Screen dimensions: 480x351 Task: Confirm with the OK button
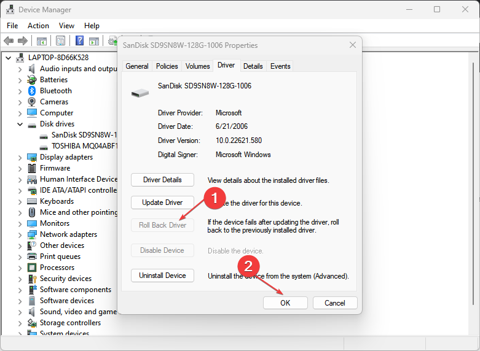[285, 303]
